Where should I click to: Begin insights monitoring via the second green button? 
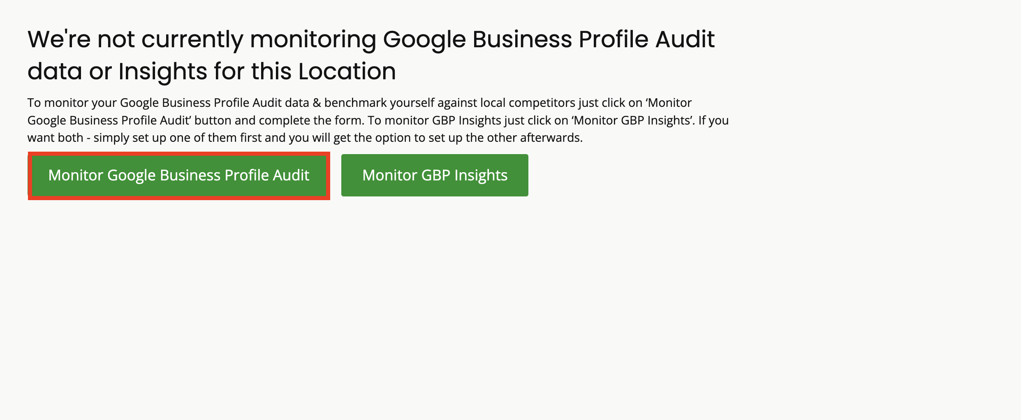click(x=435, y=175)
